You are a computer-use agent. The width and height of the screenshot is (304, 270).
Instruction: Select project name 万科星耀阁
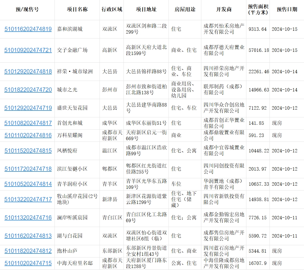point(70,135)
